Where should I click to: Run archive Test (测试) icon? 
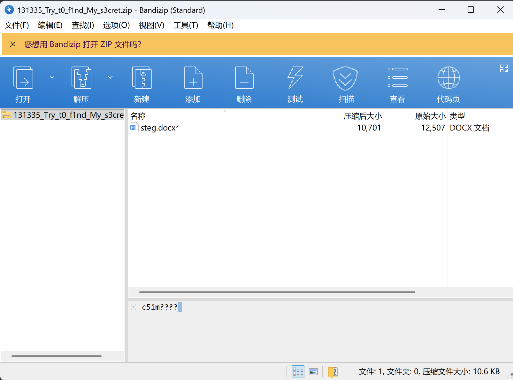[x=295, y=78]
